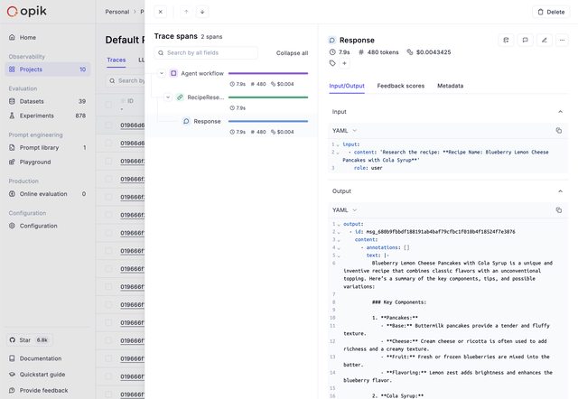This screenshot has width=578, height=399.
Task: Switch to the Metadata tab
Action: click(x=450, y=86)
